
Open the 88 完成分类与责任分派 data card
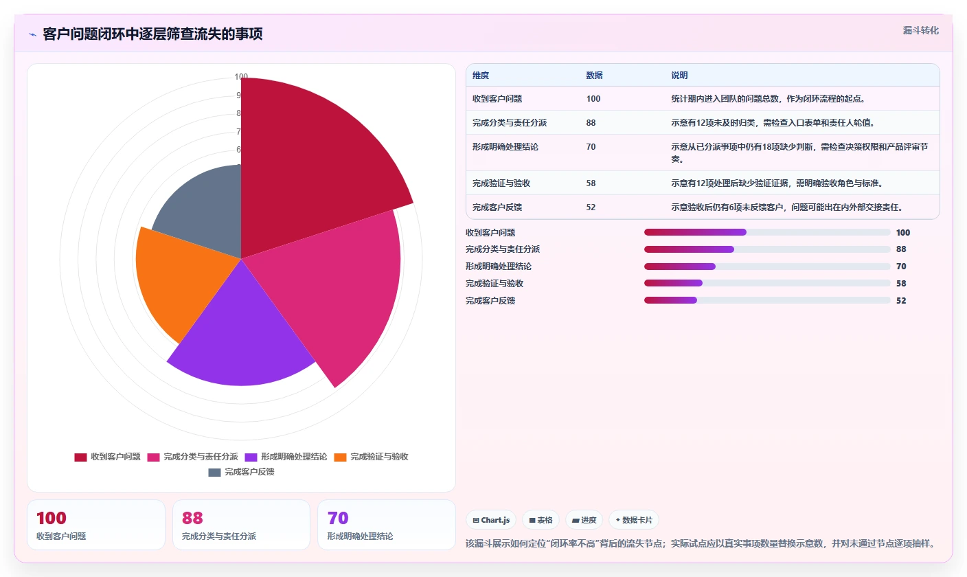(x=242, y=525)
